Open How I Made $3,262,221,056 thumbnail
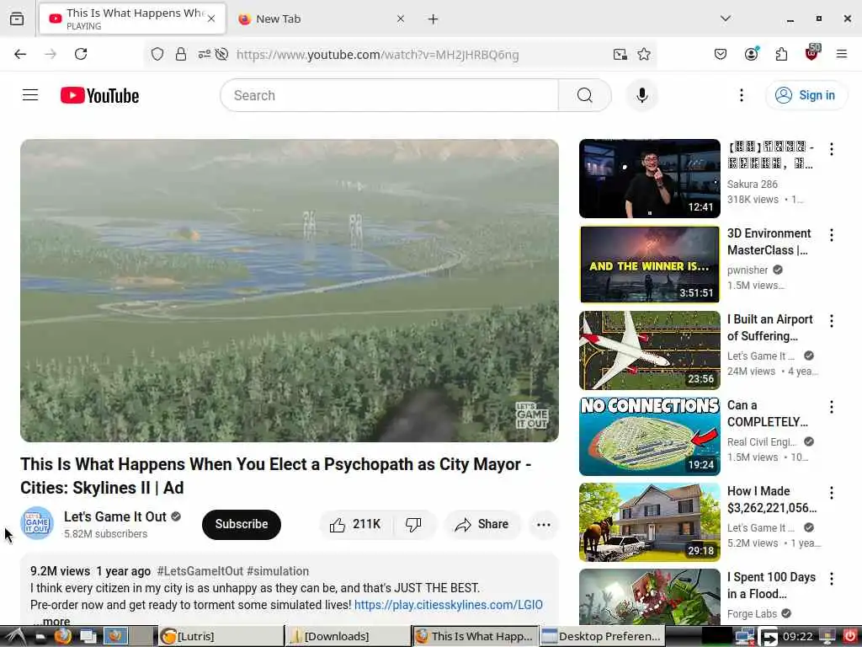This screenshot has width=862, height=647. (x=649, y=521)
